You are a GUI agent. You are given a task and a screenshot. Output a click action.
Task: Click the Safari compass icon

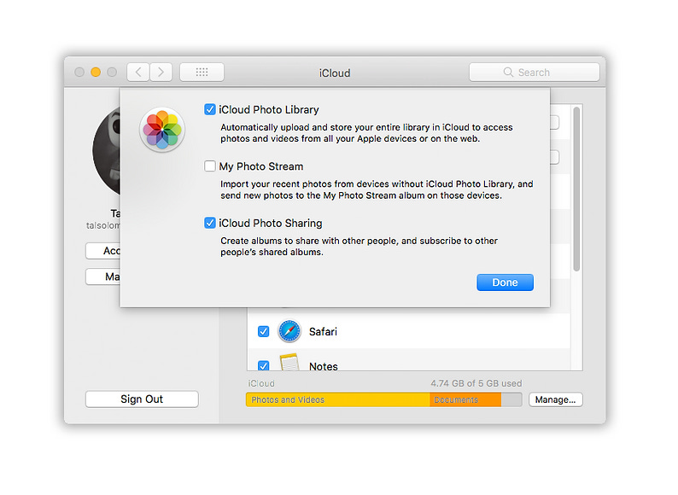[289, 332]
